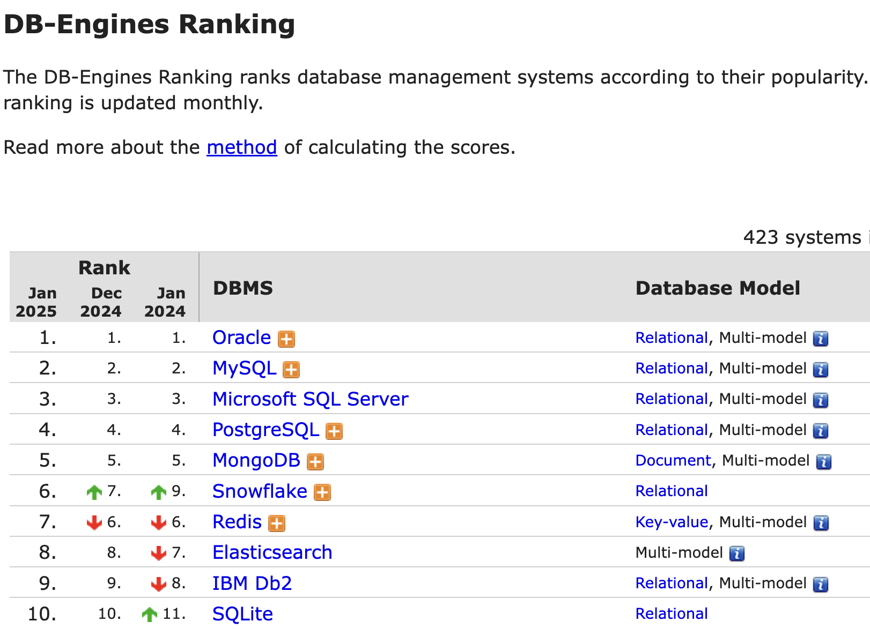
Task: Click Redis's red down arrow in Jan 2024 column
Action: coord(159,522)
